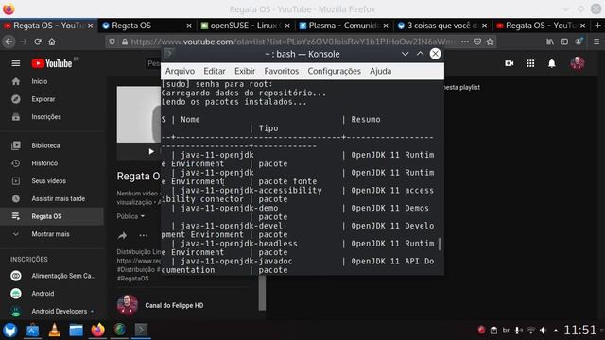Click the YouTube logo
The image size is (605, 340).
52,63
